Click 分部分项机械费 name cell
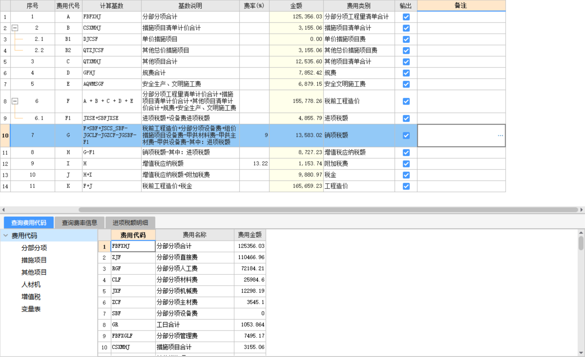Screen dimensions: 585x357 [x=195, y=291]
